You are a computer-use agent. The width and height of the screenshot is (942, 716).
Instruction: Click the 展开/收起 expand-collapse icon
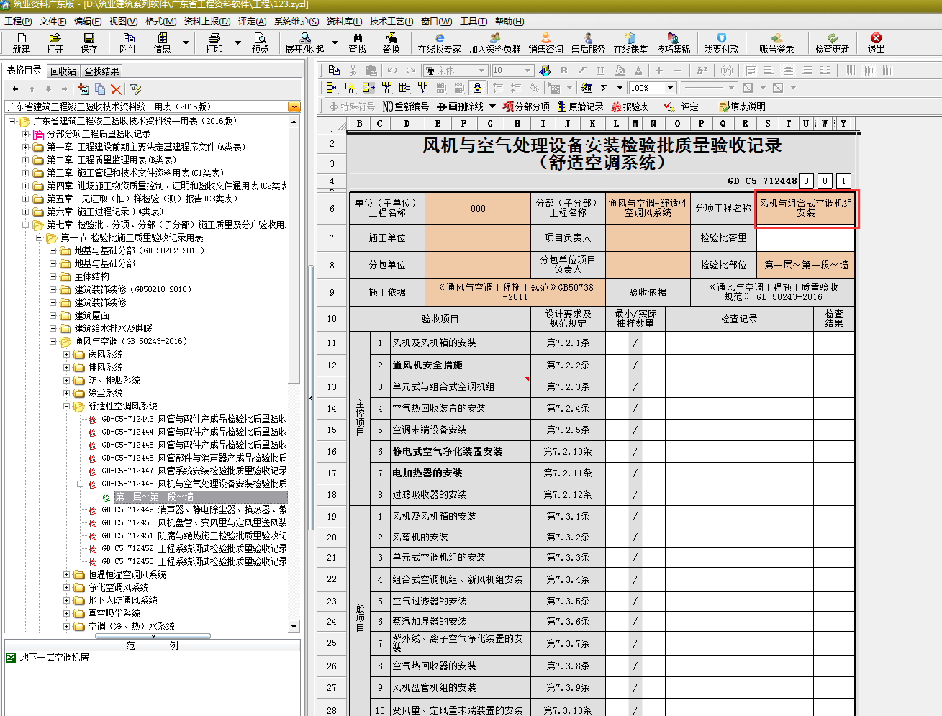click(305, 43)
